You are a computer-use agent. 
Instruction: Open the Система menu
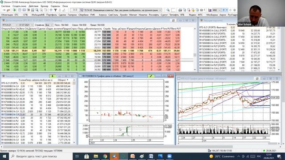pyautogui.click(x=5, y=6)
